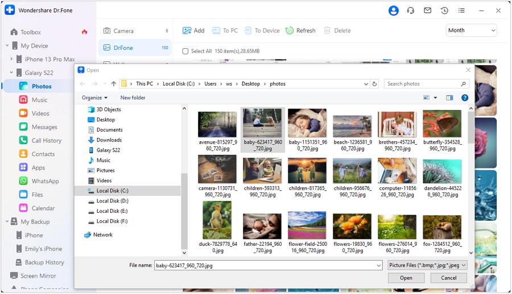Screen dimensions: 512x294
Task: Click This PC in the address breadcrumb
Action: click(x=144, y=84)
